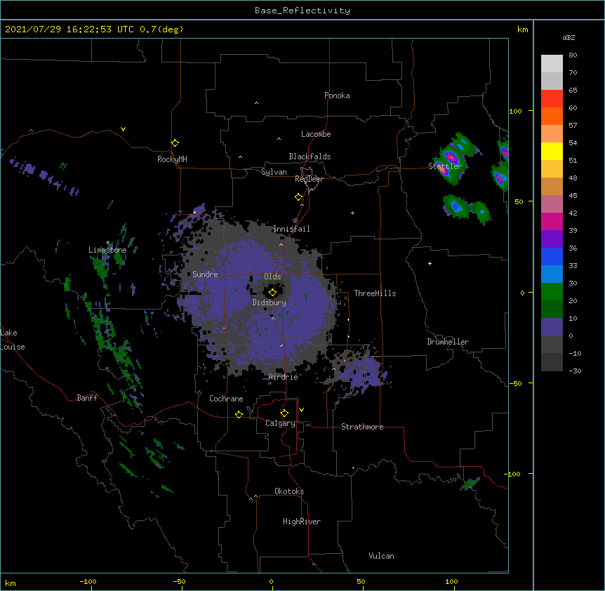The image size is (605, 591).
Task: Click the Olds town label
Action: [272, 277]
